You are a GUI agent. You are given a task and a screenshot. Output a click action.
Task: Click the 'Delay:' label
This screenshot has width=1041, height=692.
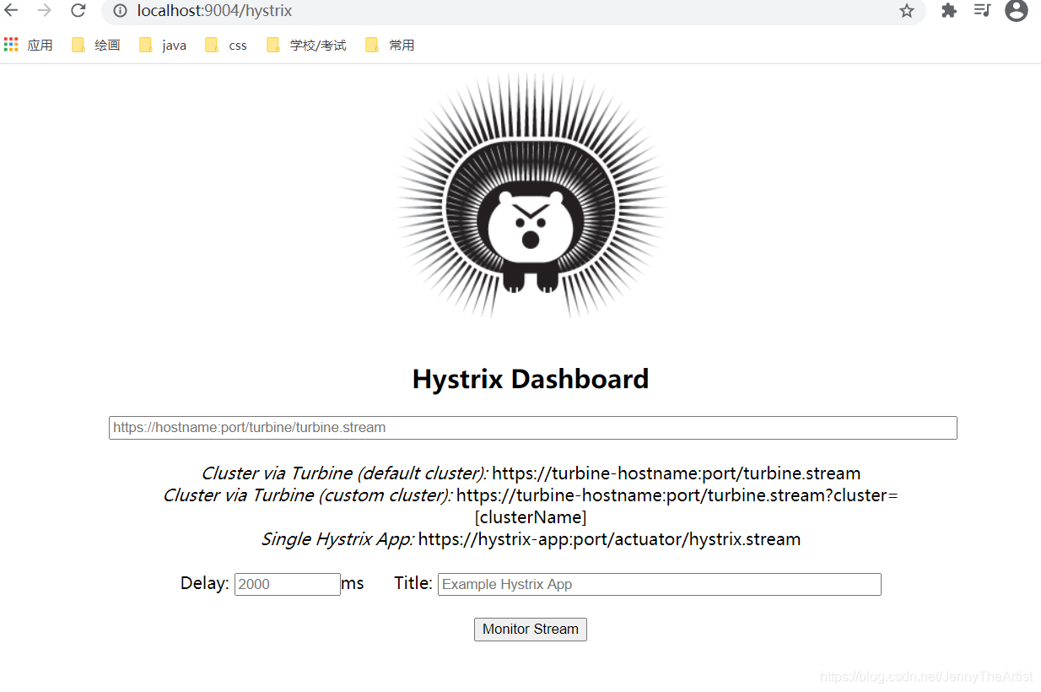click(x=205, y=583)
